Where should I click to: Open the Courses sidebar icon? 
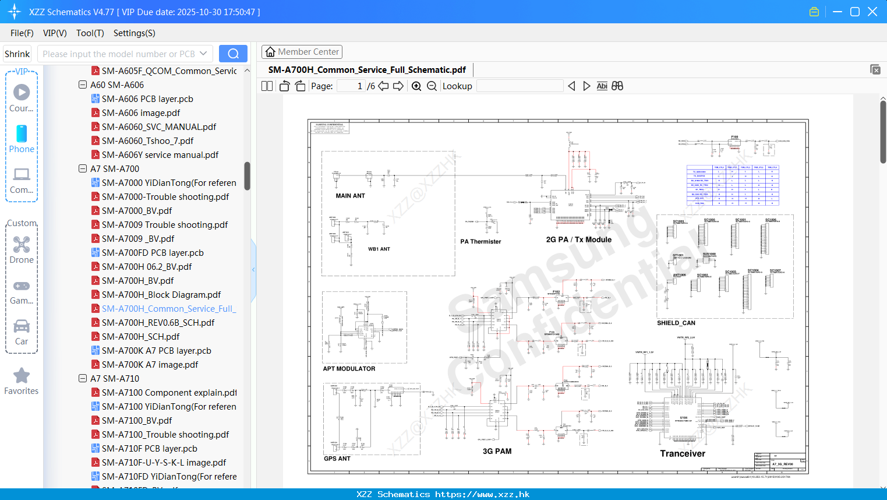point(22,98)
